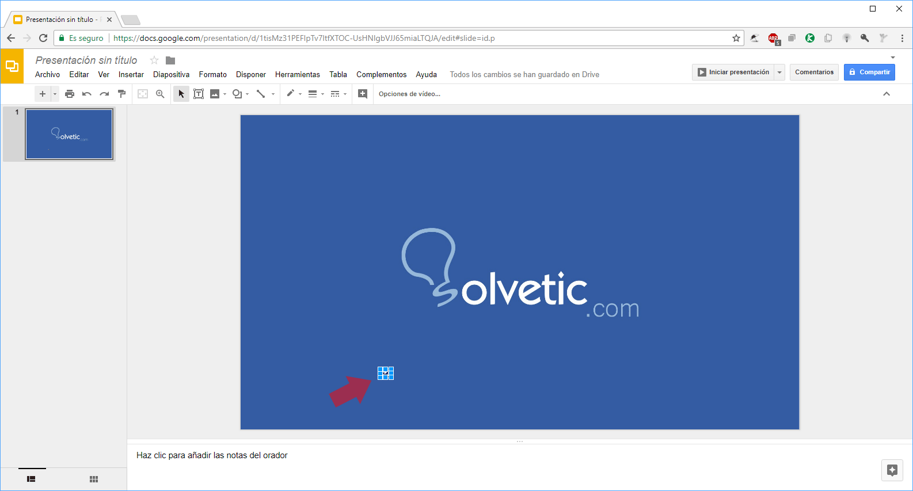Open the Disponer menu
913x491 pixels.
tap(251, 75)
